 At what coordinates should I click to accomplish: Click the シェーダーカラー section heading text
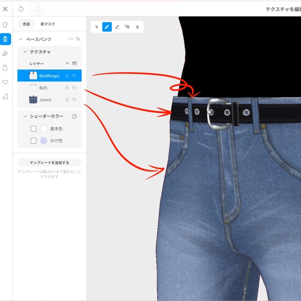point(46,116)
